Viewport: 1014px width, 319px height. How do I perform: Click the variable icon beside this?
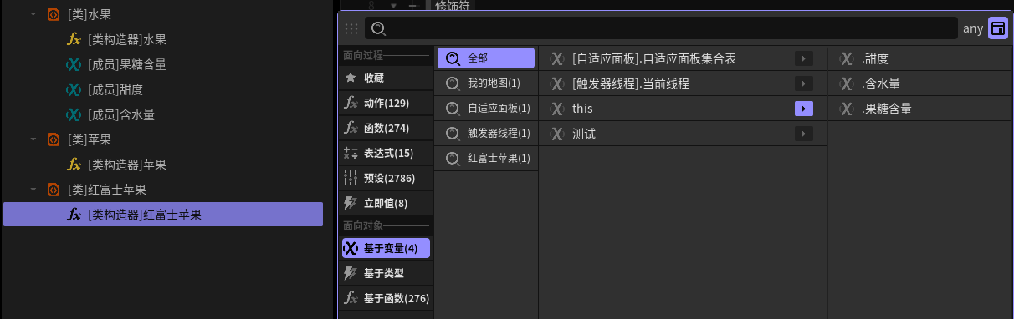click(x=557, y=109)
